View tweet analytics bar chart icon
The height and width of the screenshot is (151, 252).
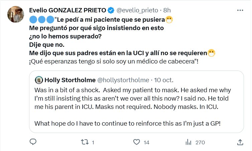(x=188, y=142)
